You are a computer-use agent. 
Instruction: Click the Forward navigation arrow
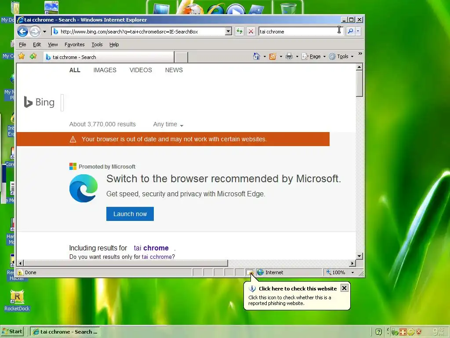[35, 31]
